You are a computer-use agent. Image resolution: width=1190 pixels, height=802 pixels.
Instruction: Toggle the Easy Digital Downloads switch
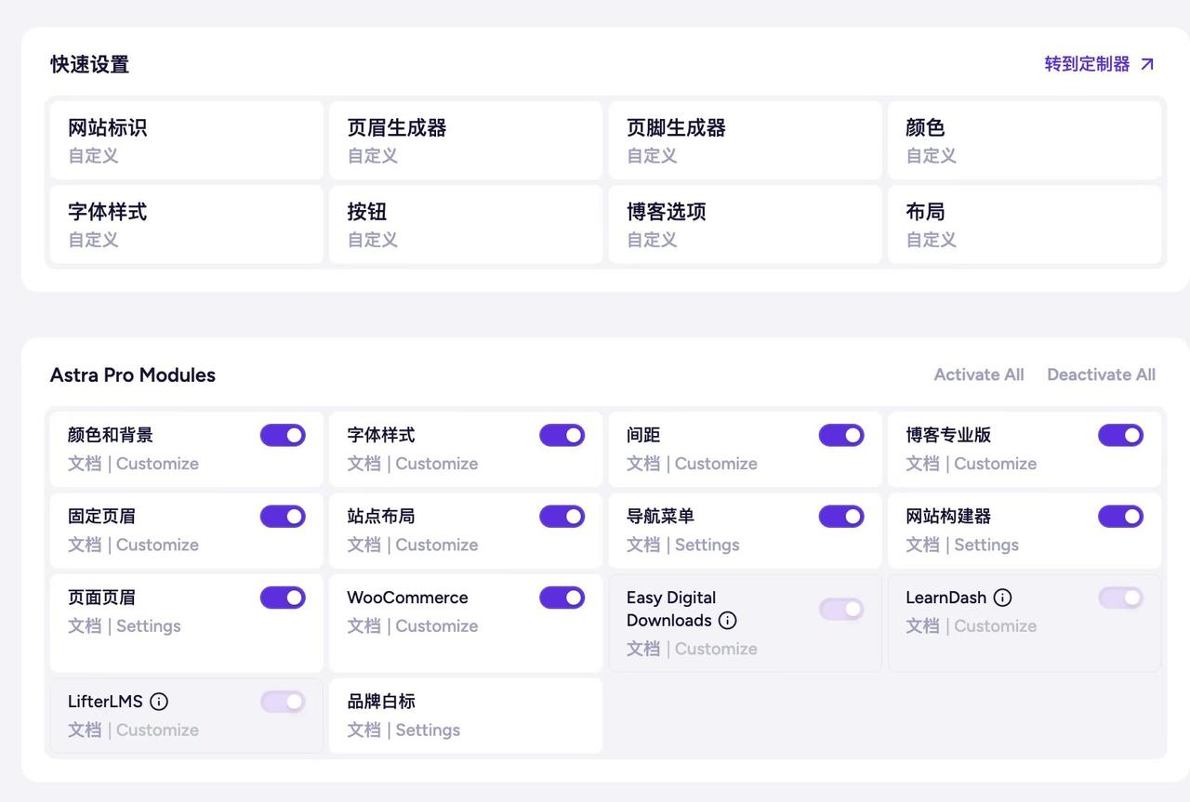[x=841, y=609]
